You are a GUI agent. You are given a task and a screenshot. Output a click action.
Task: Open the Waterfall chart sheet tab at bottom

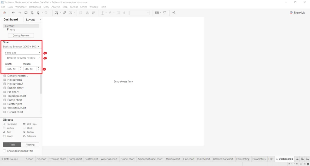(109, 159)
